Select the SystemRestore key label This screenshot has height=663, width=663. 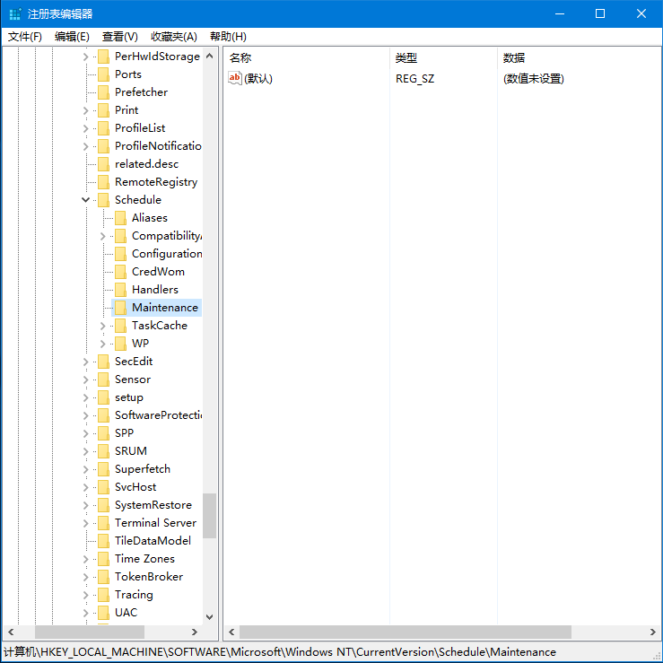pyautogui.click(x=153, y=505)
